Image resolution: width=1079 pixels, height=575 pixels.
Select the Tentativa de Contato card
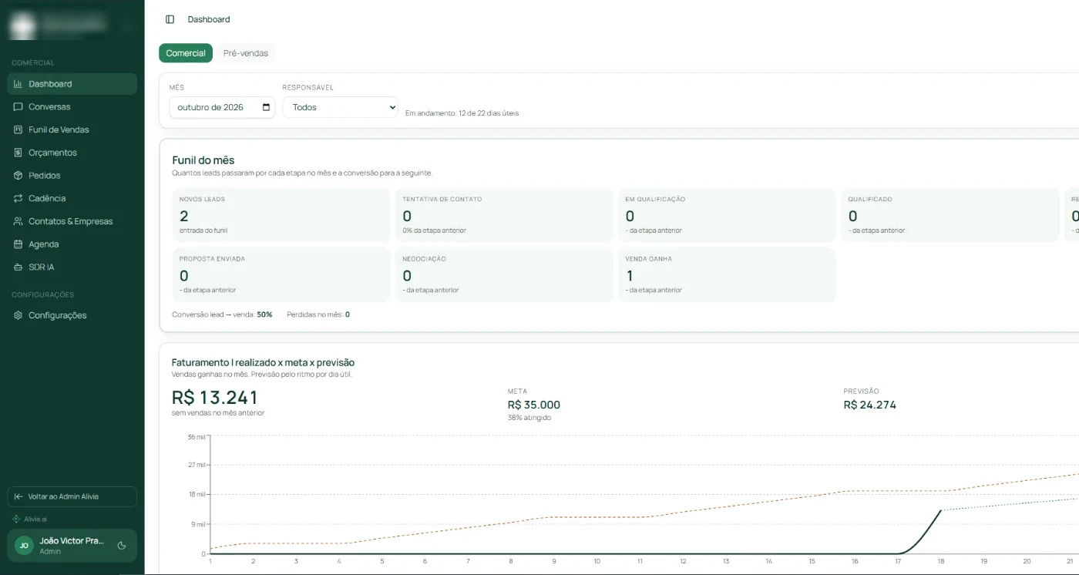click(x=505, y=215)
